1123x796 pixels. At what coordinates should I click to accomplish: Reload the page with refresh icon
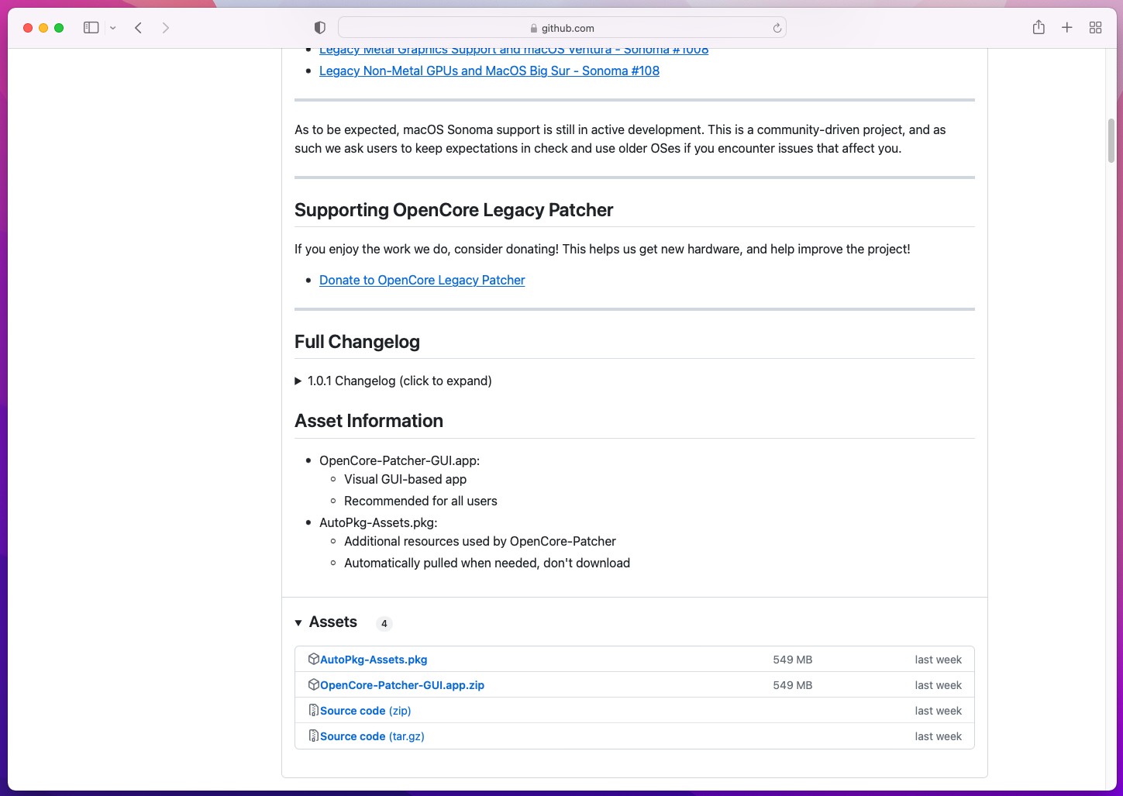(777, 28)
